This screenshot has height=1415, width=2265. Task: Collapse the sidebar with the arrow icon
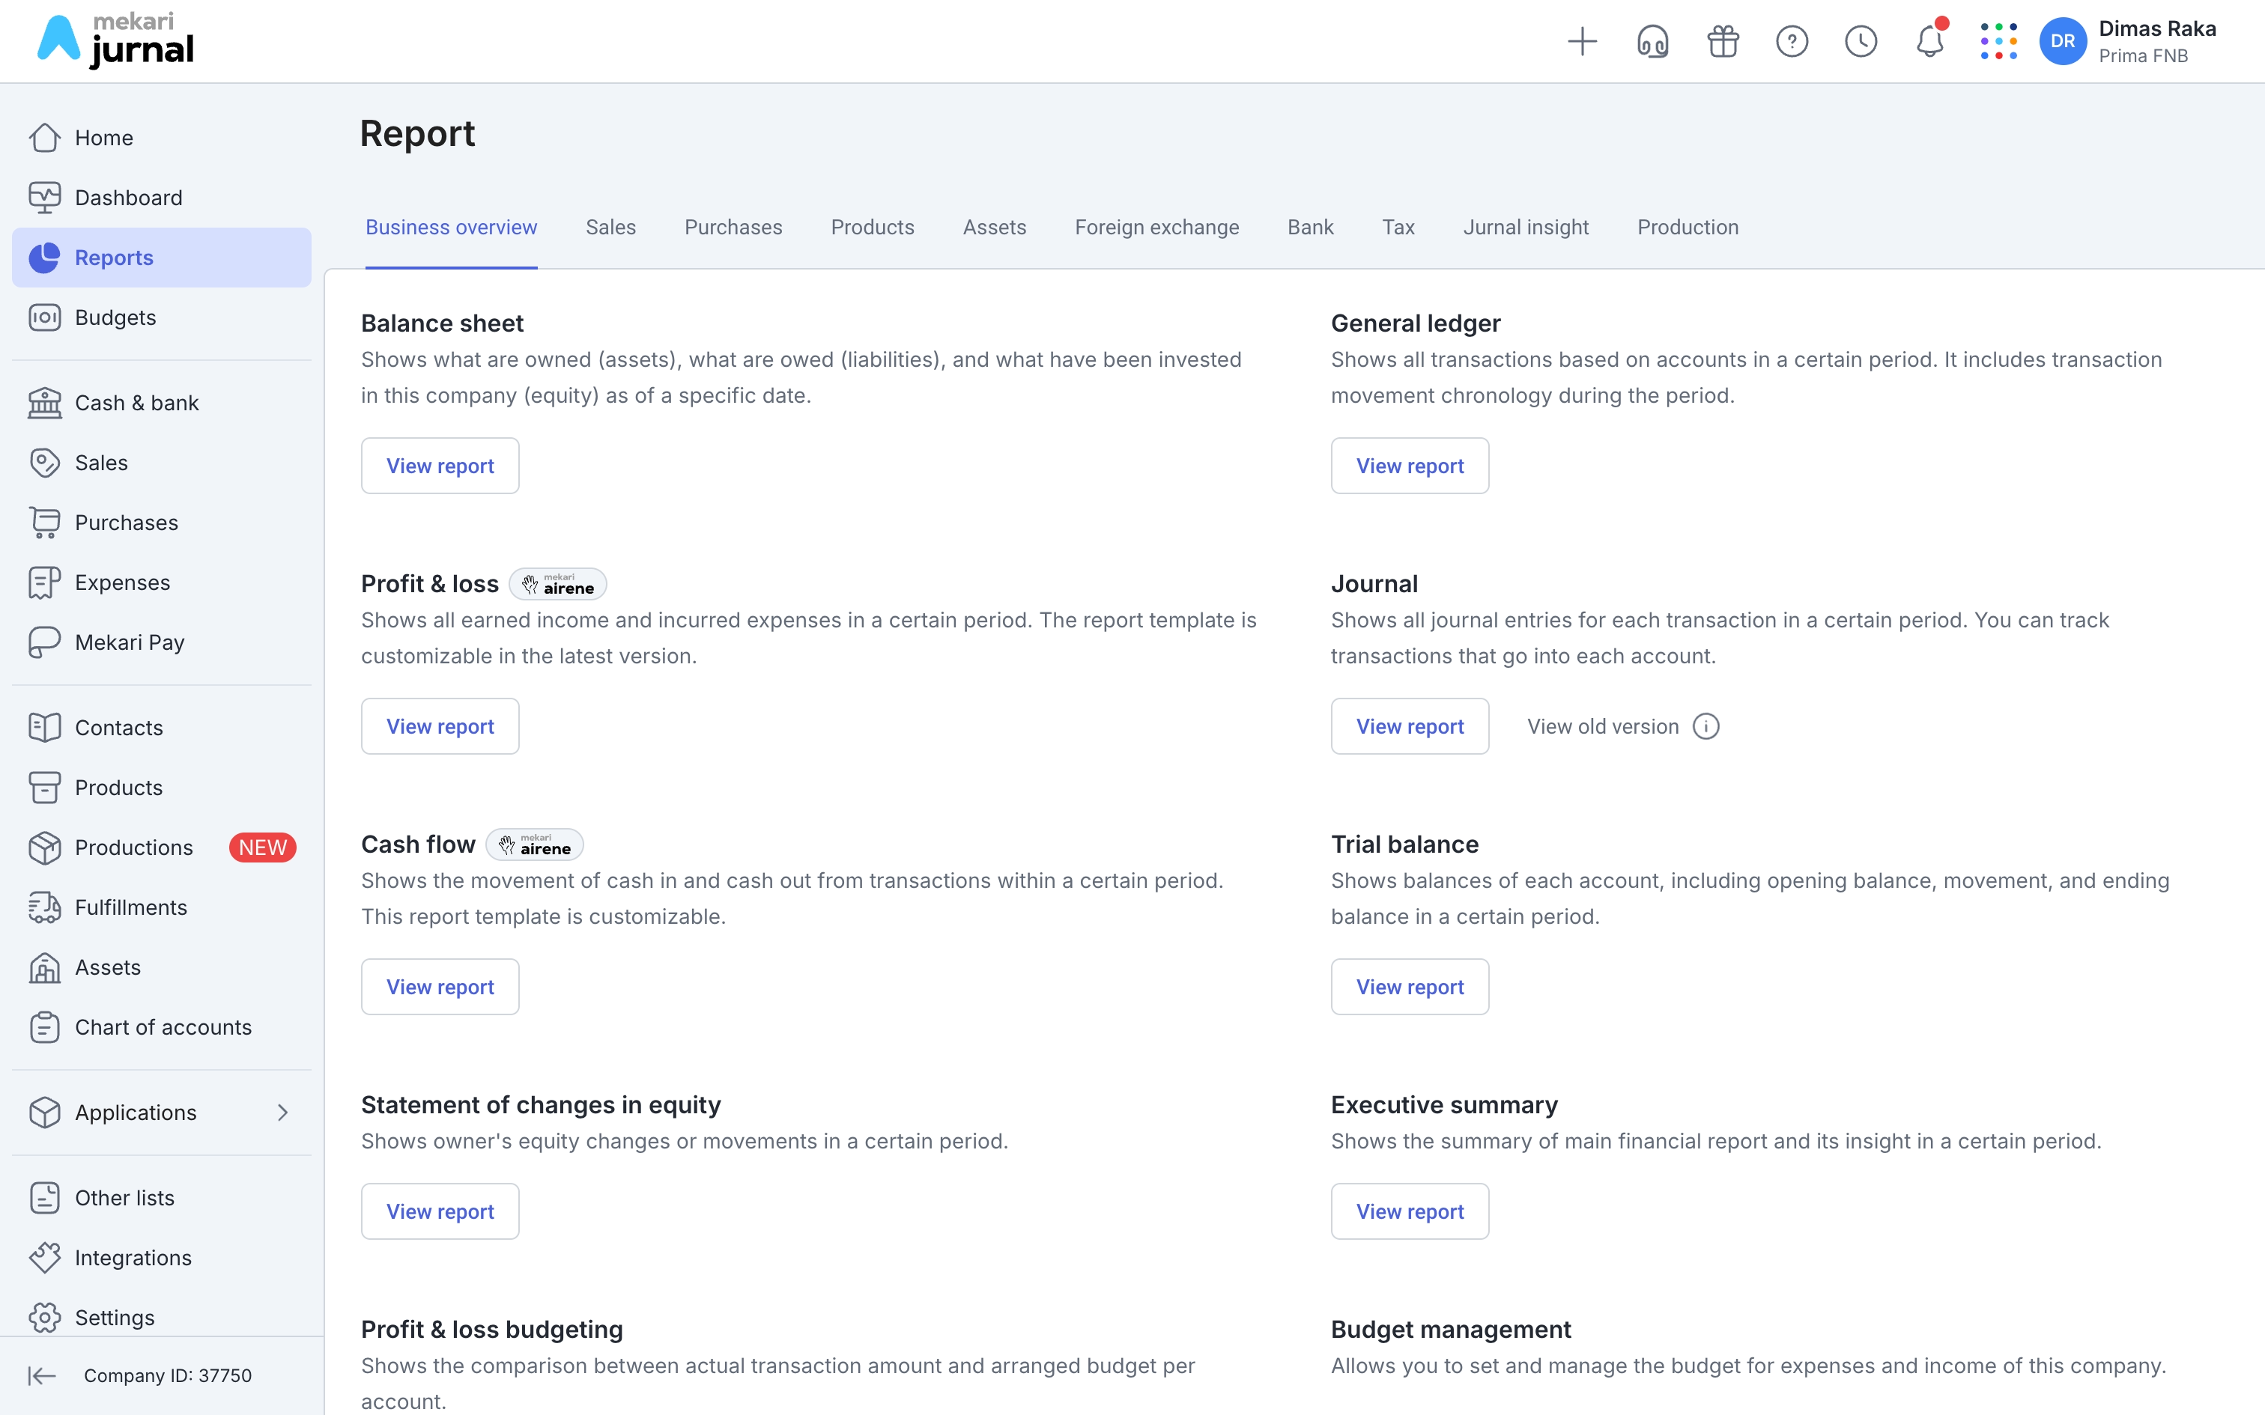[x=42, y=1375]
